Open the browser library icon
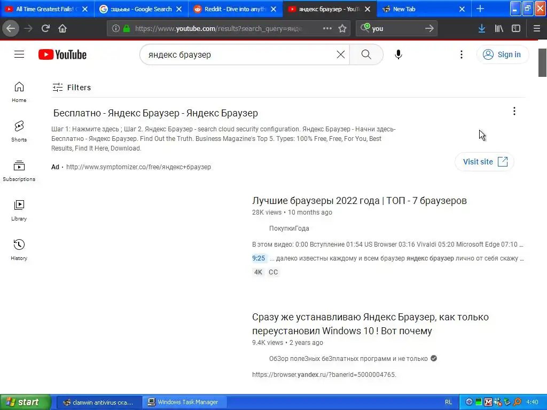This screenshot has height=410, width=547. [499, 29]
